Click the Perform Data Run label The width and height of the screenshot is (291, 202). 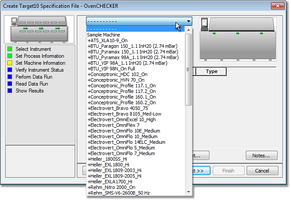point(34,77)
